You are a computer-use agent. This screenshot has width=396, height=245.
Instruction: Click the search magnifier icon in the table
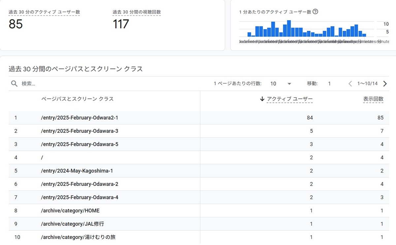(14, 84)
